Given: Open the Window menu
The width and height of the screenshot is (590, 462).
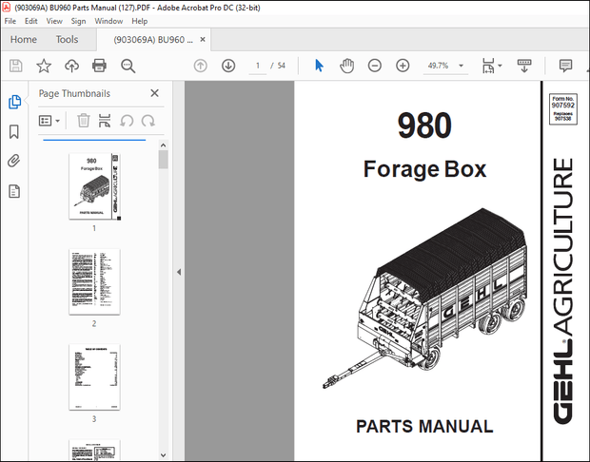Looking at the screenshot, I should (108, 21).
